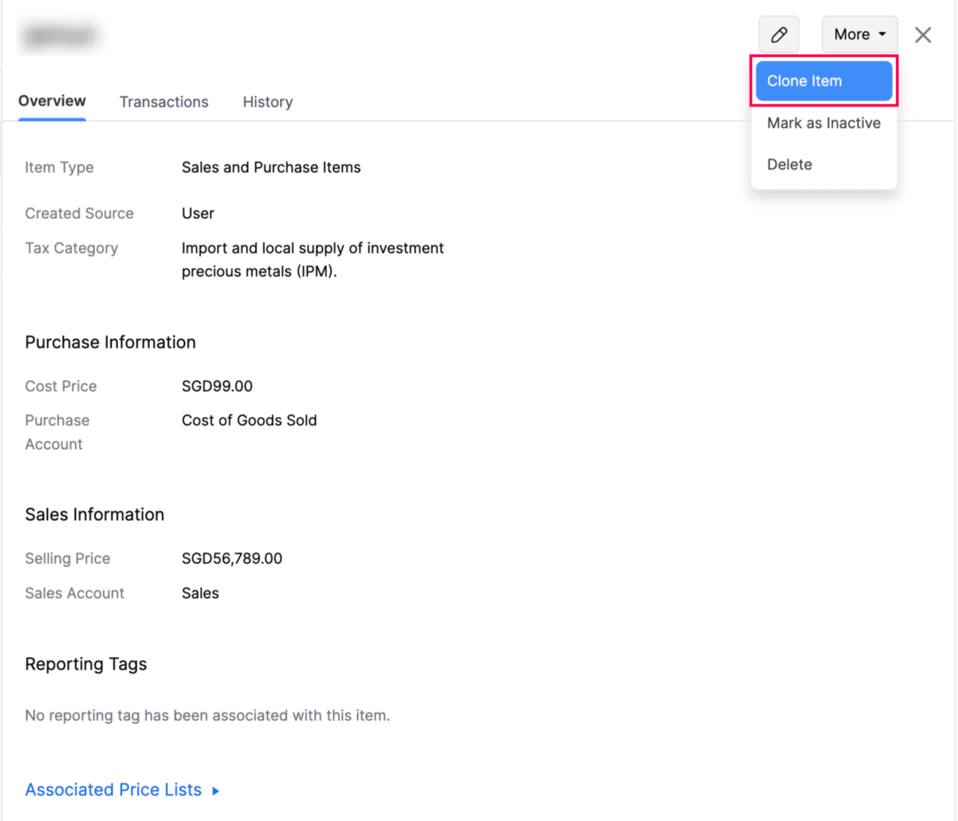The width and height of the screenshot is (958, 821).
Task: Select Mark as Inactive option
Action: coord(823,123)
